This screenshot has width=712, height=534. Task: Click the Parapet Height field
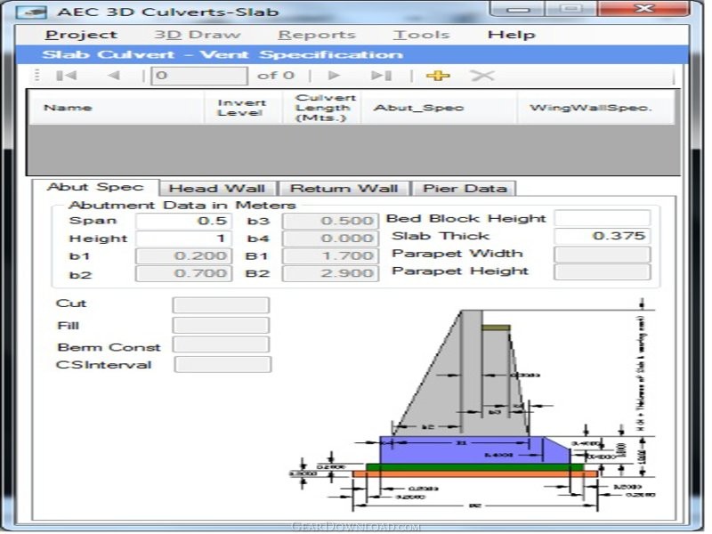coord(603,272)
